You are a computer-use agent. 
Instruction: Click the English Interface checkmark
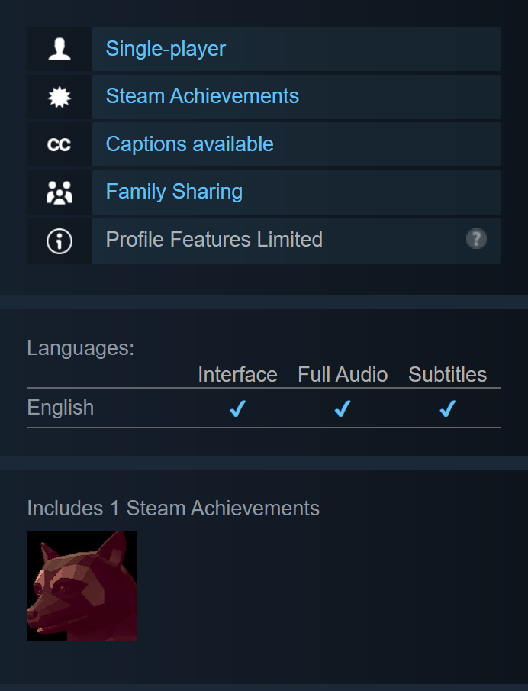click(237, 408)
